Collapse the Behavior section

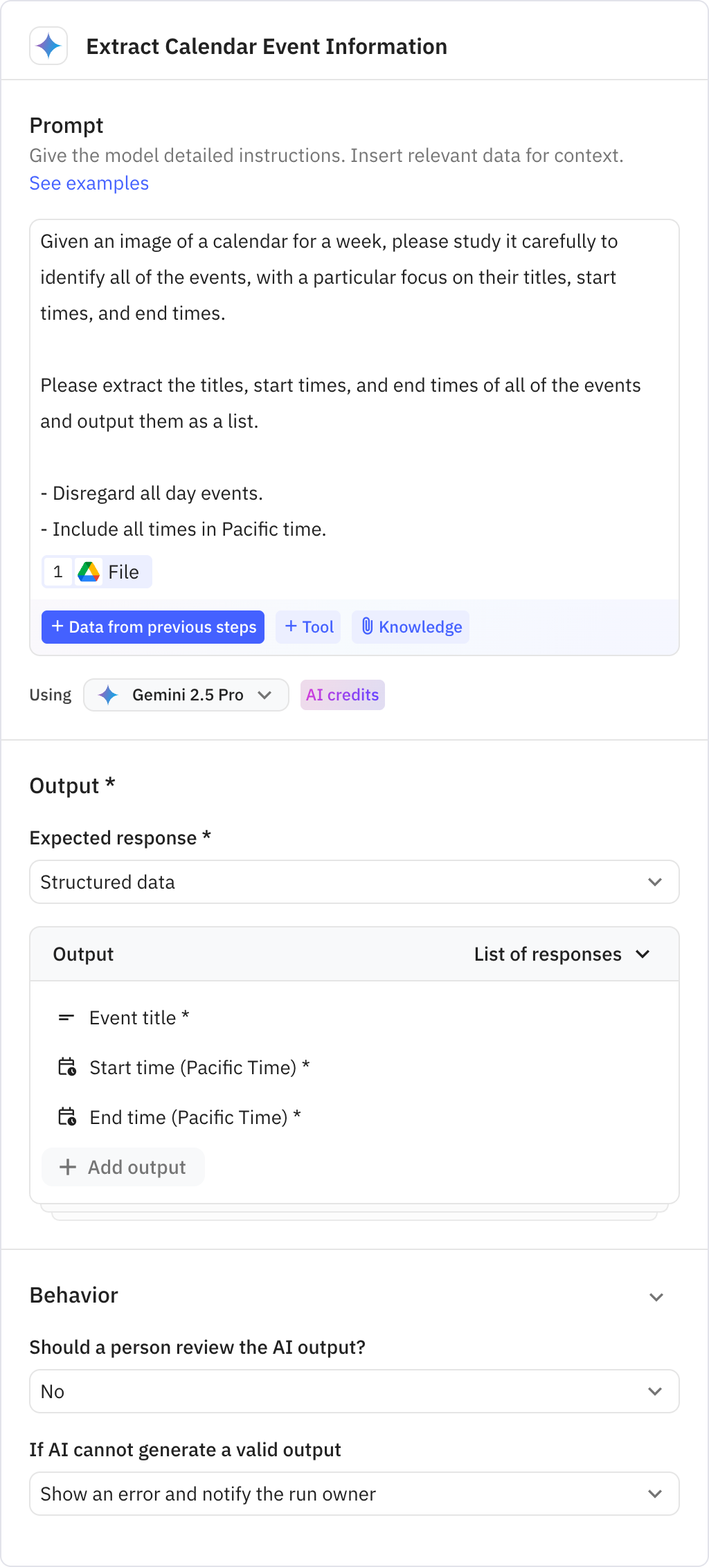coord(657,1295)
